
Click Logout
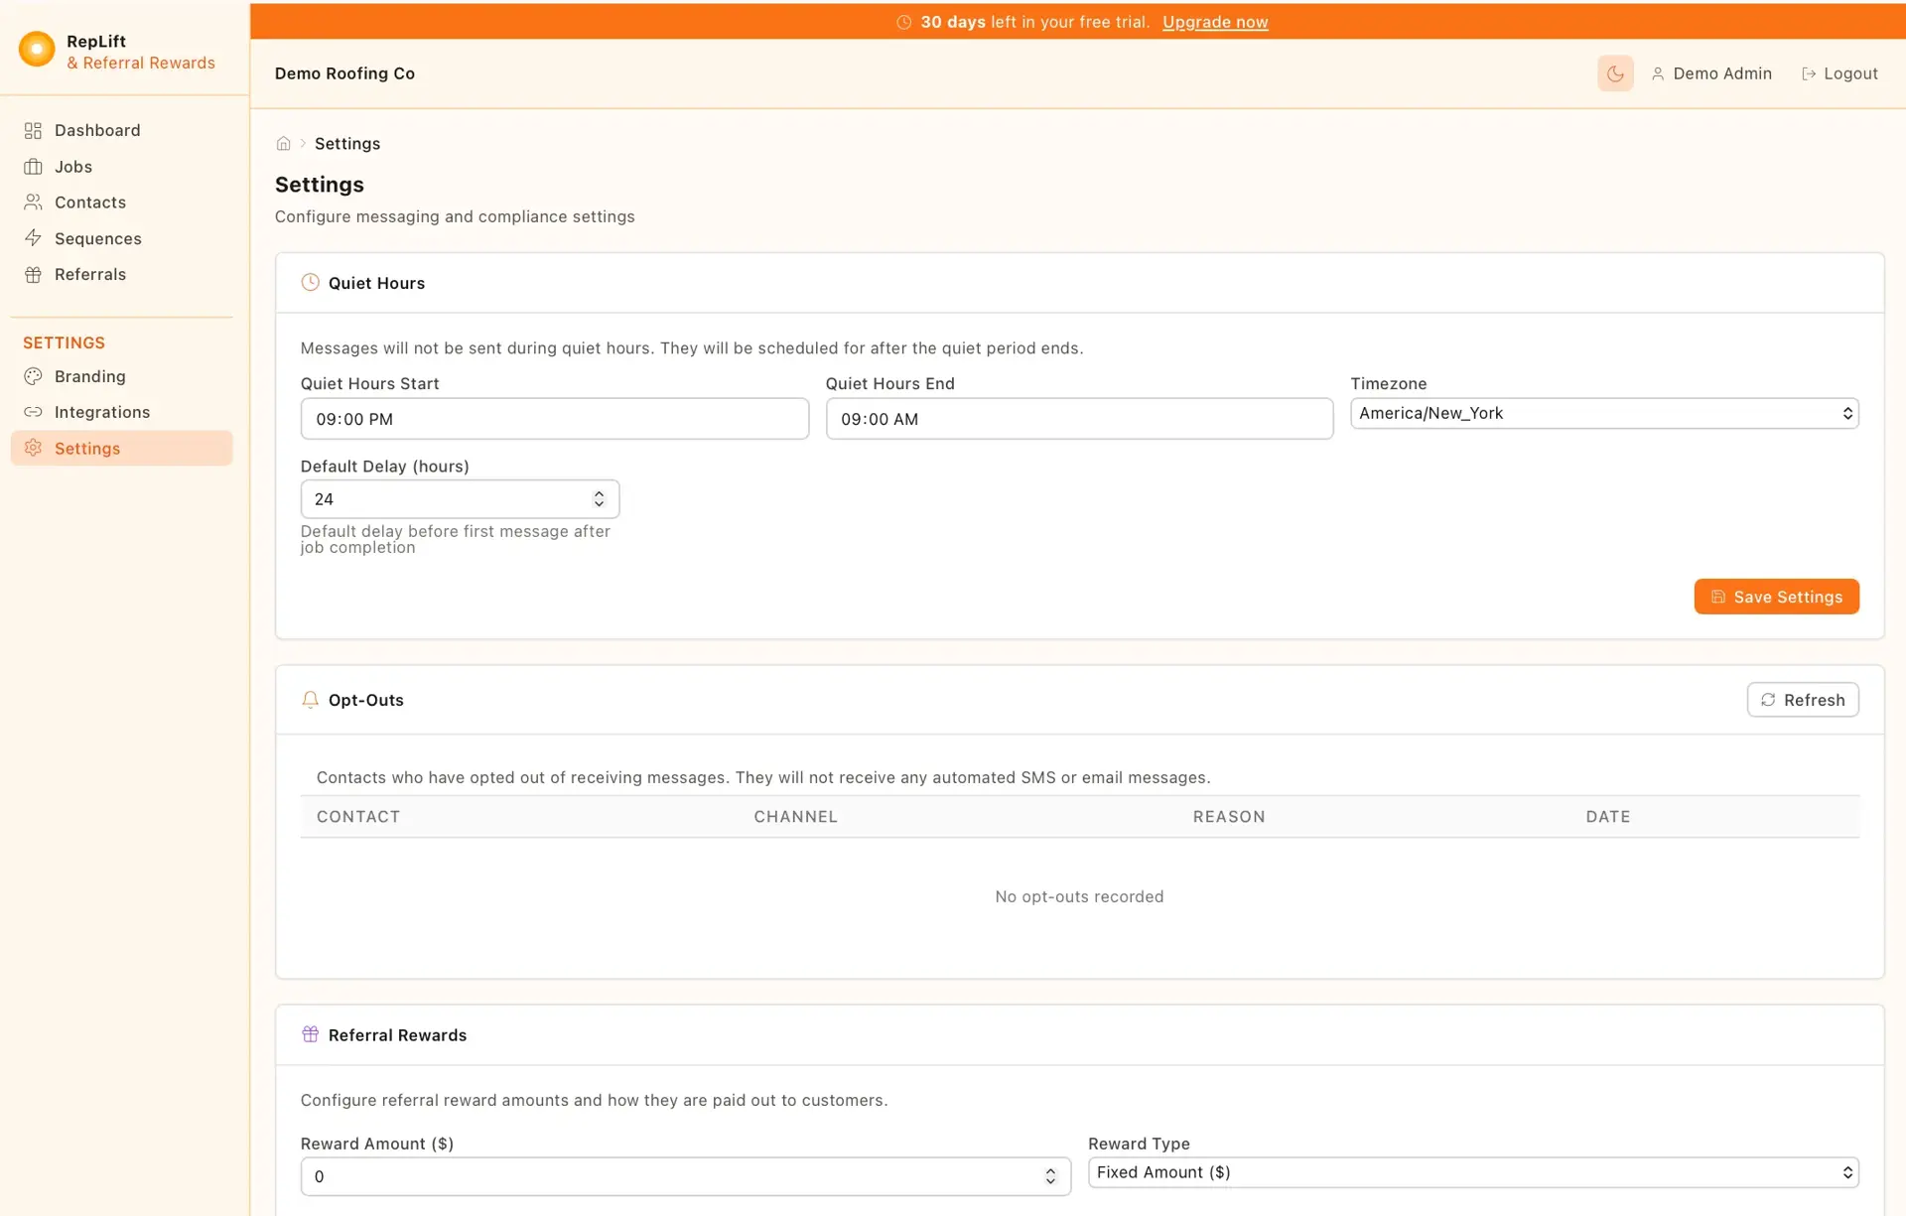(x=1839, y=73)
